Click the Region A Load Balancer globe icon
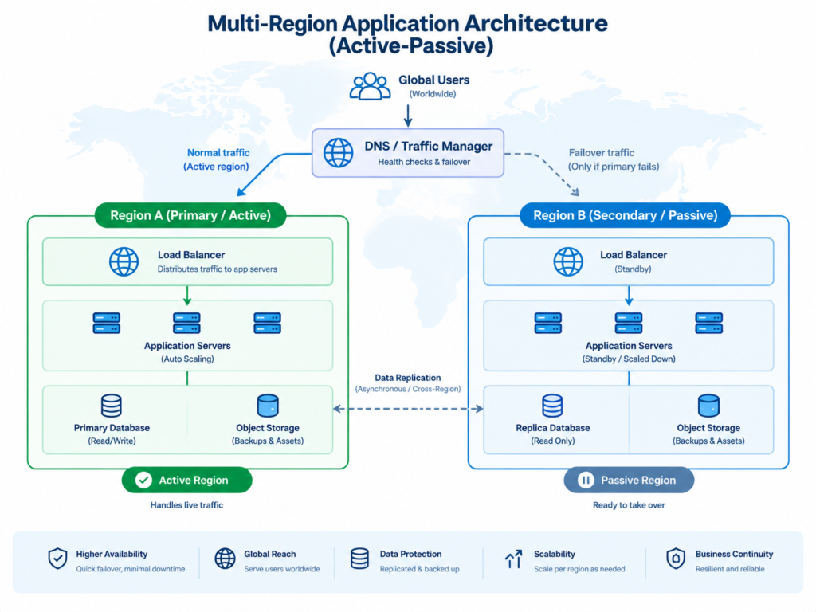The image size is (816, 612). (124, 261)
